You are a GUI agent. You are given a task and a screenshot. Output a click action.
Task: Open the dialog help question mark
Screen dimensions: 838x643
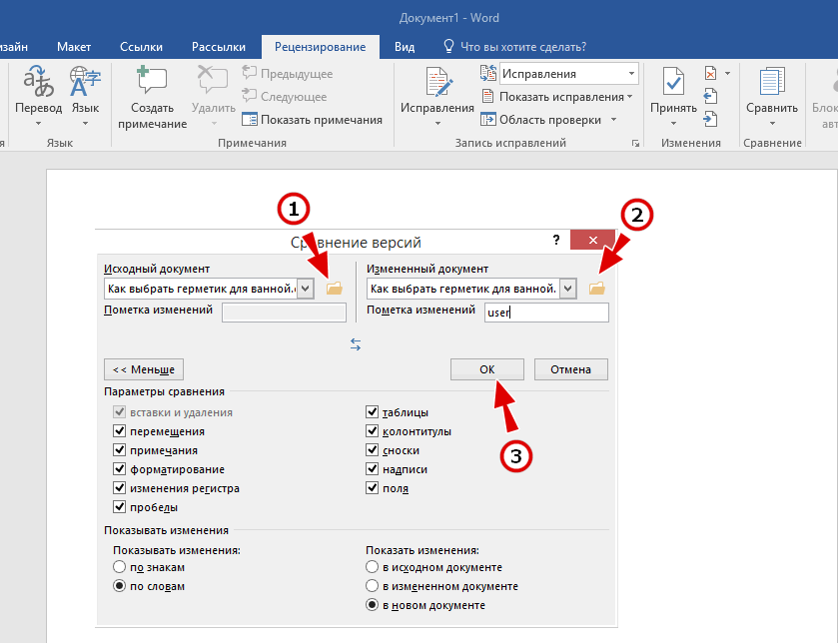point(555,240)
